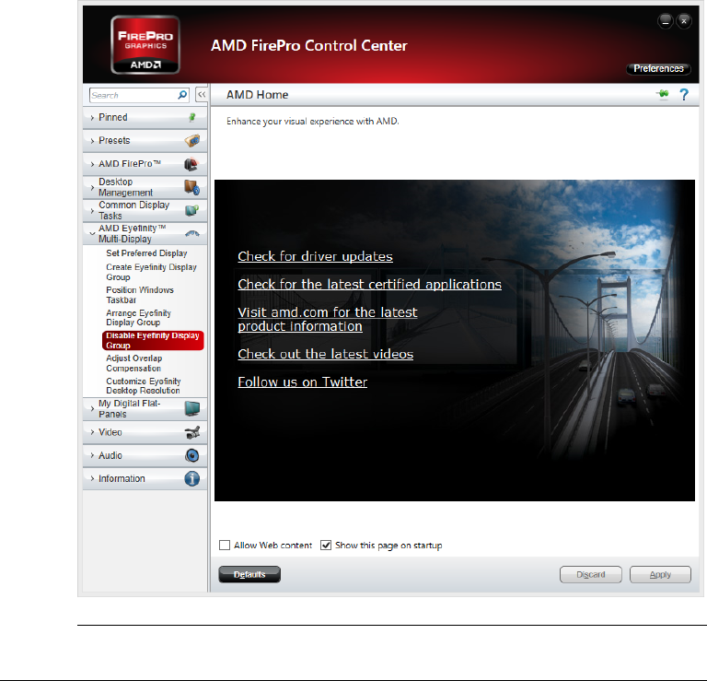This screenshot has height=681, width=707.
Task: Click the Defaults button
Action: [249, 574]
